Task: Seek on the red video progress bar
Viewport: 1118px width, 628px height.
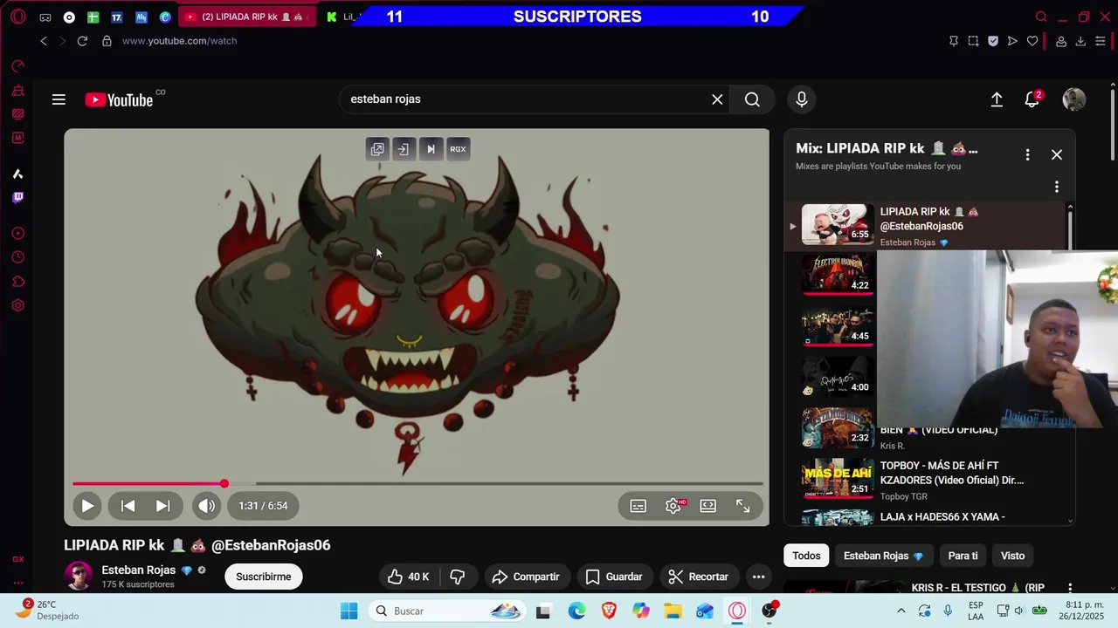Action: (x=148, y=483)
